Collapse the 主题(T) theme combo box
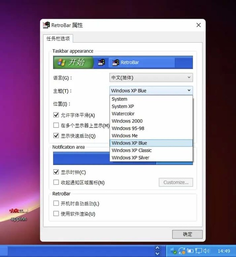 click(x=151, y=90)
